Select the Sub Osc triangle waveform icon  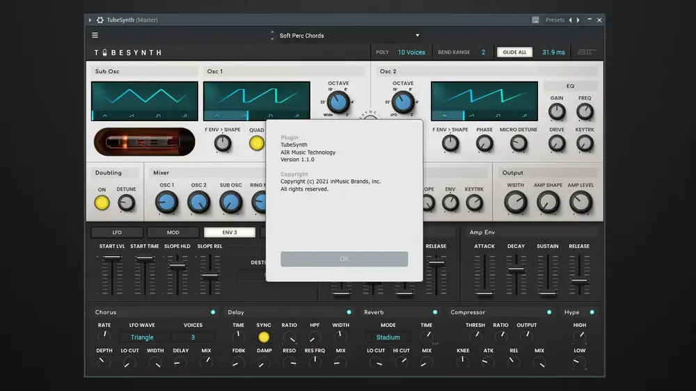(105, 115)
